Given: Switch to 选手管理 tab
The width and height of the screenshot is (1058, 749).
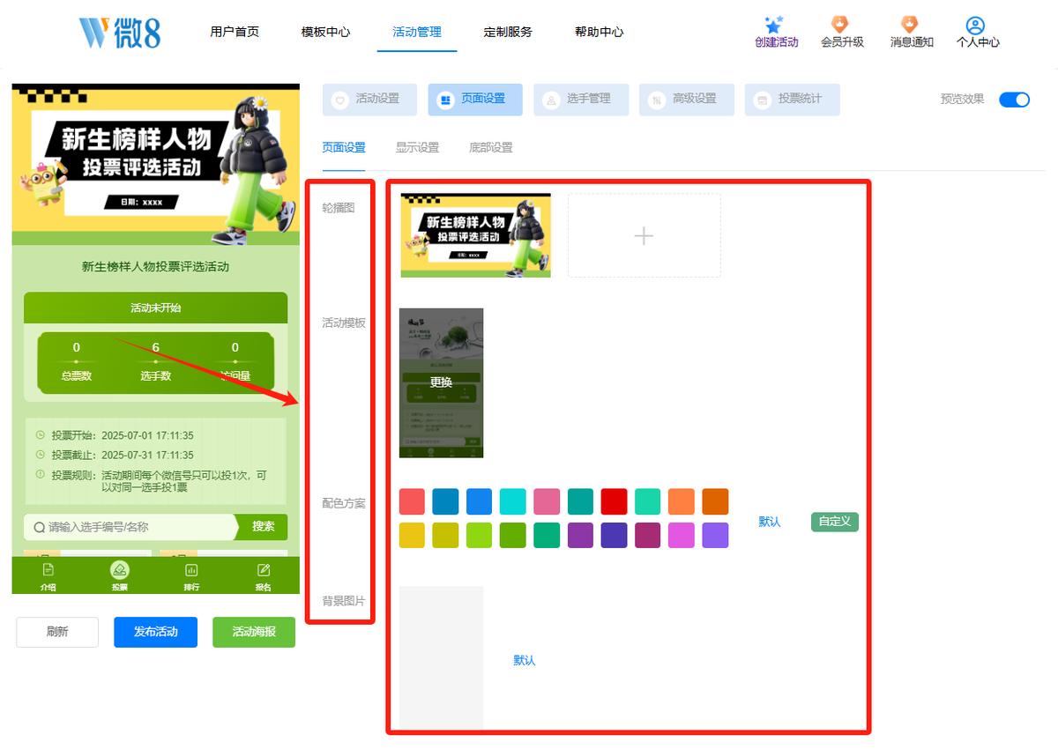Looking at the screenshot, I should pos(581,100).
